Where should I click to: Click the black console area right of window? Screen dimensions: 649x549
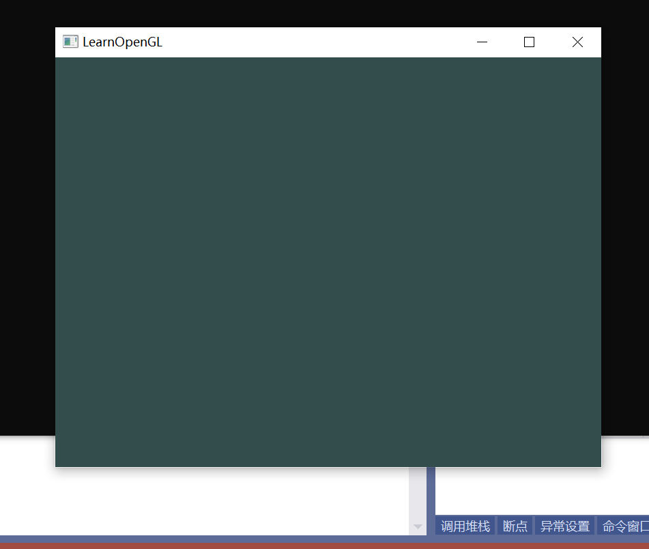point(625,239)
